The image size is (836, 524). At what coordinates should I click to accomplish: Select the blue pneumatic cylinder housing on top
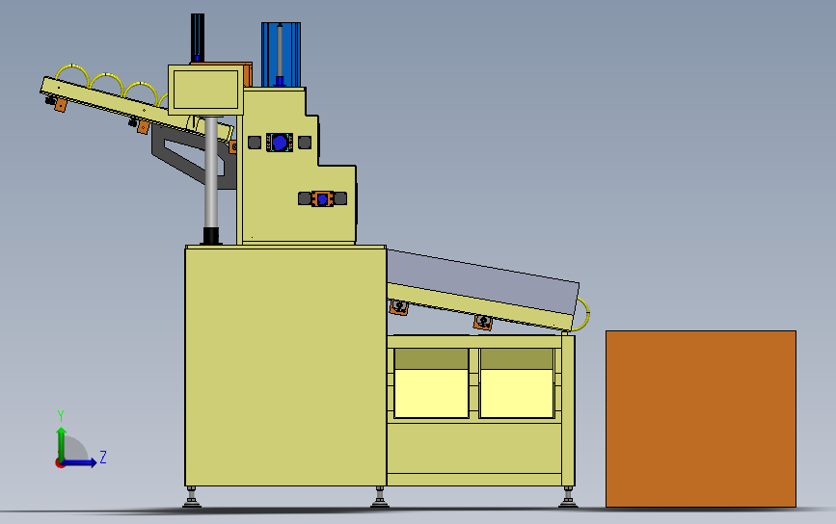(x=281, y=54)
